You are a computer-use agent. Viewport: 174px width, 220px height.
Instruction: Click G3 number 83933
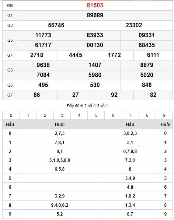tap(95, 35)
